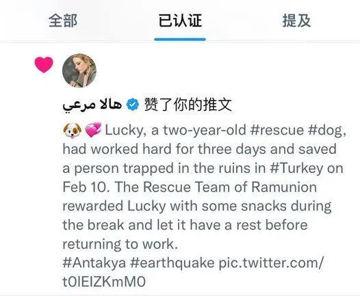Click the blue underline indicator under 已认证
Image resolution: width=360 pixels, height=296 pixels.
(x=180, y=40)
